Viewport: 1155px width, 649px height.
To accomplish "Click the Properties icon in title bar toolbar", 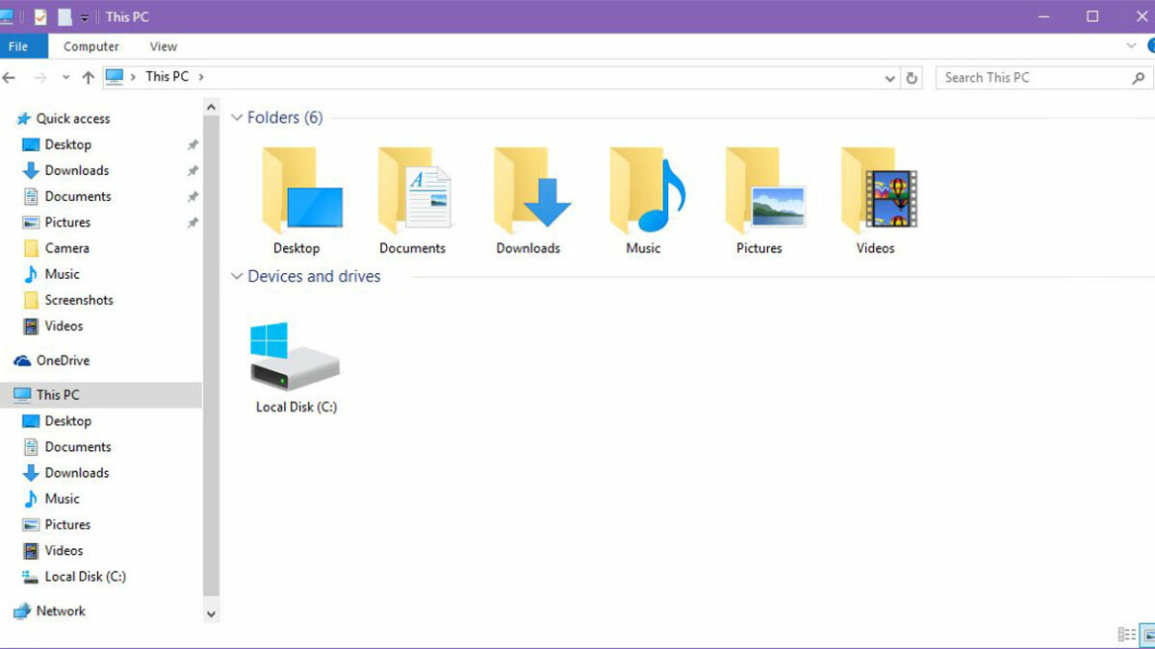I will (x=40, y=17).
